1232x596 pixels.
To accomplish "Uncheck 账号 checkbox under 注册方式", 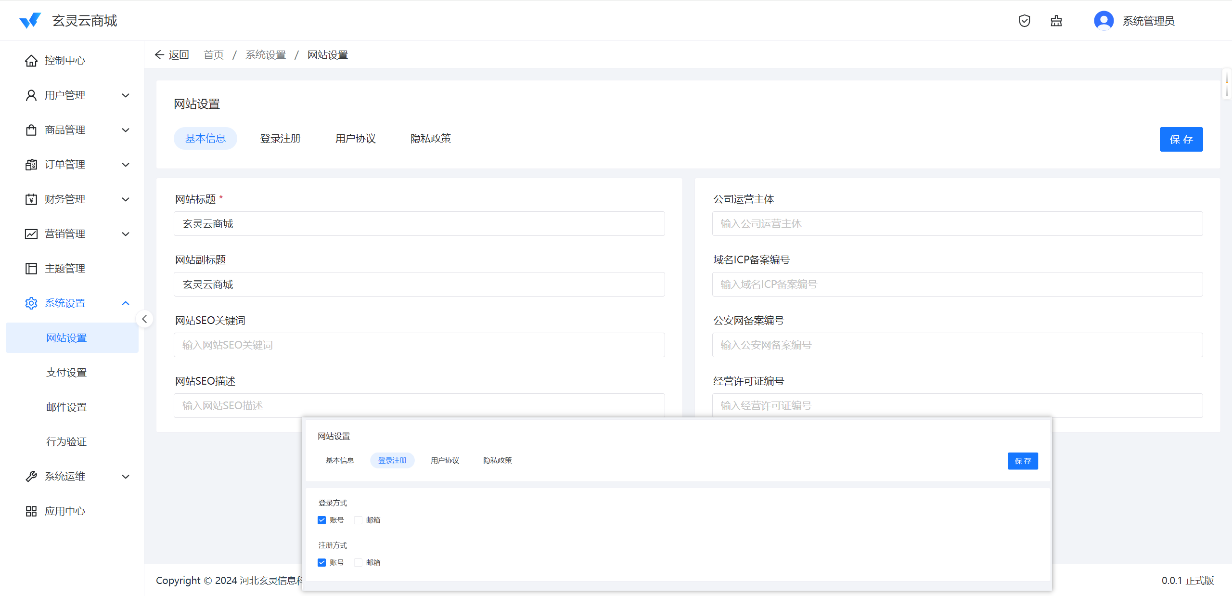I will pyautogui.click(x=321, y=562).
